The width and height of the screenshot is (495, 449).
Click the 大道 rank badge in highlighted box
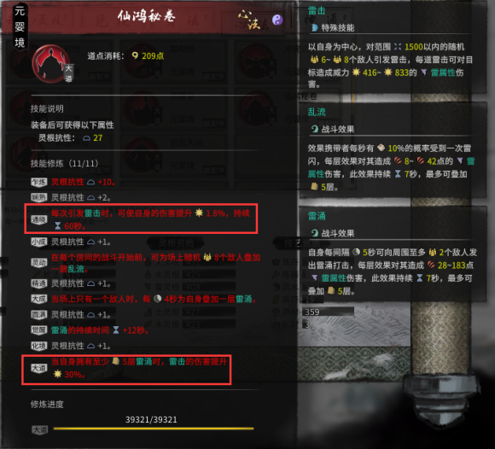pyautogui.click(x=38, y=368)
